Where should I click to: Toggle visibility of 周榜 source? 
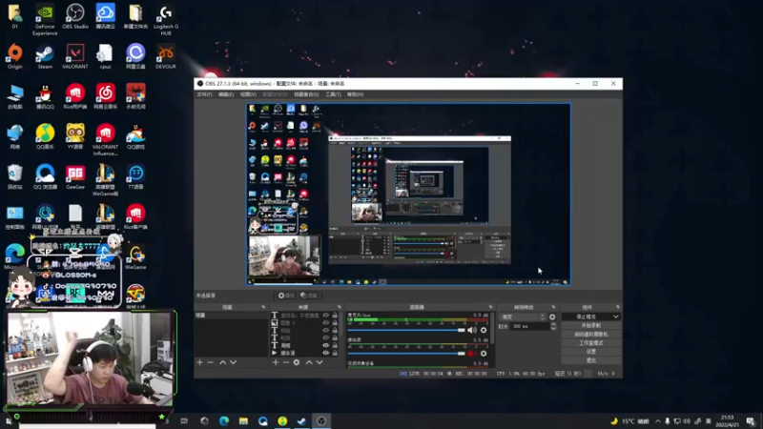(x=326, y=345)
